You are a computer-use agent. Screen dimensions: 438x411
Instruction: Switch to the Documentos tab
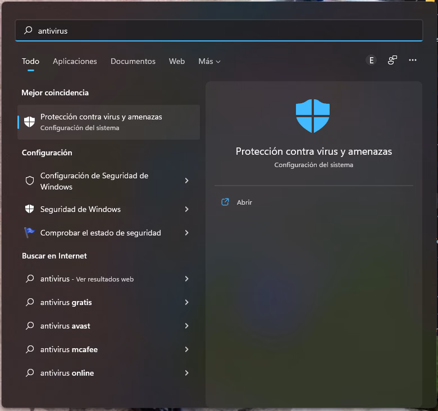click(x=133, y=61)
